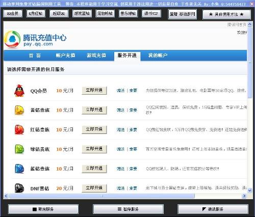Click the 索要 link for QQ会员
Screen dimensions: 255x217
click(x=133, y=91)
